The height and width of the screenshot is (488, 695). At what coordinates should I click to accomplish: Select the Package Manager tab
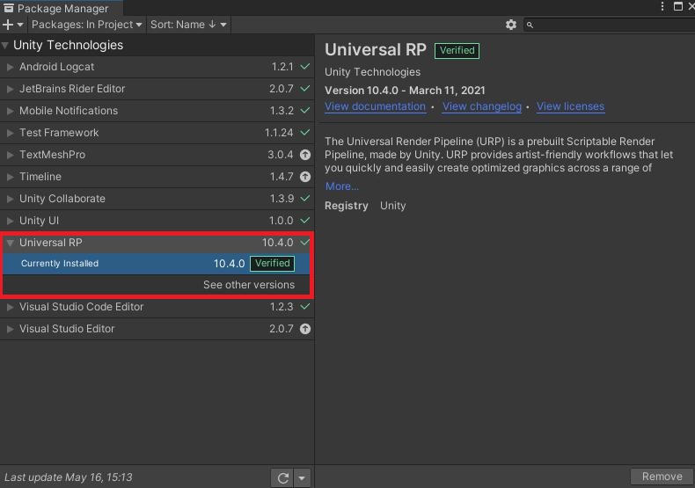(62, 8)
